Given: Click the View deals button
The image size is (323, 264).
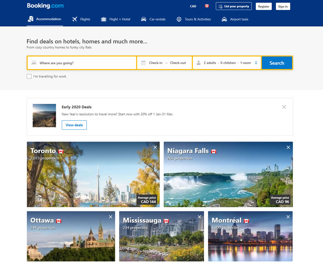Looking at the screenshot, I should click(x=74, y=125).
